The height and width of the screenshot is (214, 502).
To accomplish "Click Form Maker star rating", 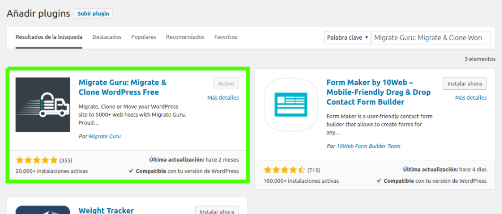I will 285,170.
